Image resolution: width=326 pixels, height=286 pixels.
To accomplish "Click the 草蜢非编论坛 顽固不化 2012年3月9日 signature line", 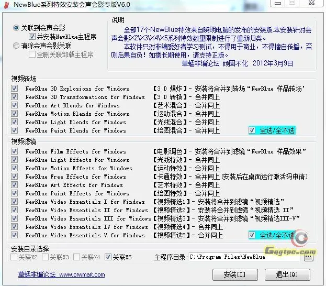I will (238, 63).
